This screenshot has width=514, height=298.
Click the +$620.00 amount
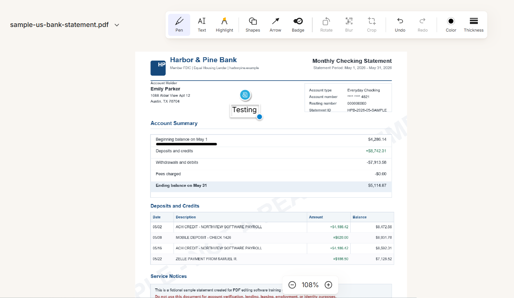click(341, 237)
